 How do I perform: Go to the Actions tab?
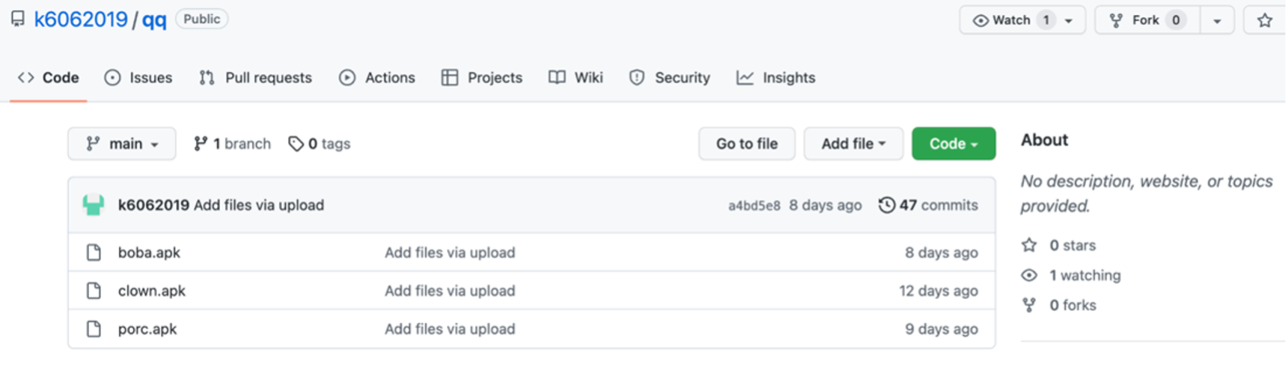(377, 78)
